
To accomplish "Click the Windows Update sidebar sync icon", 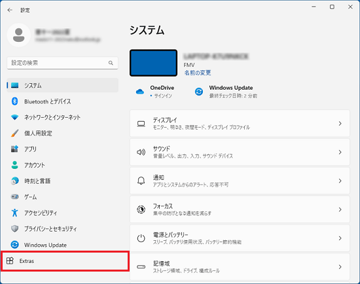I will point(14,245).
